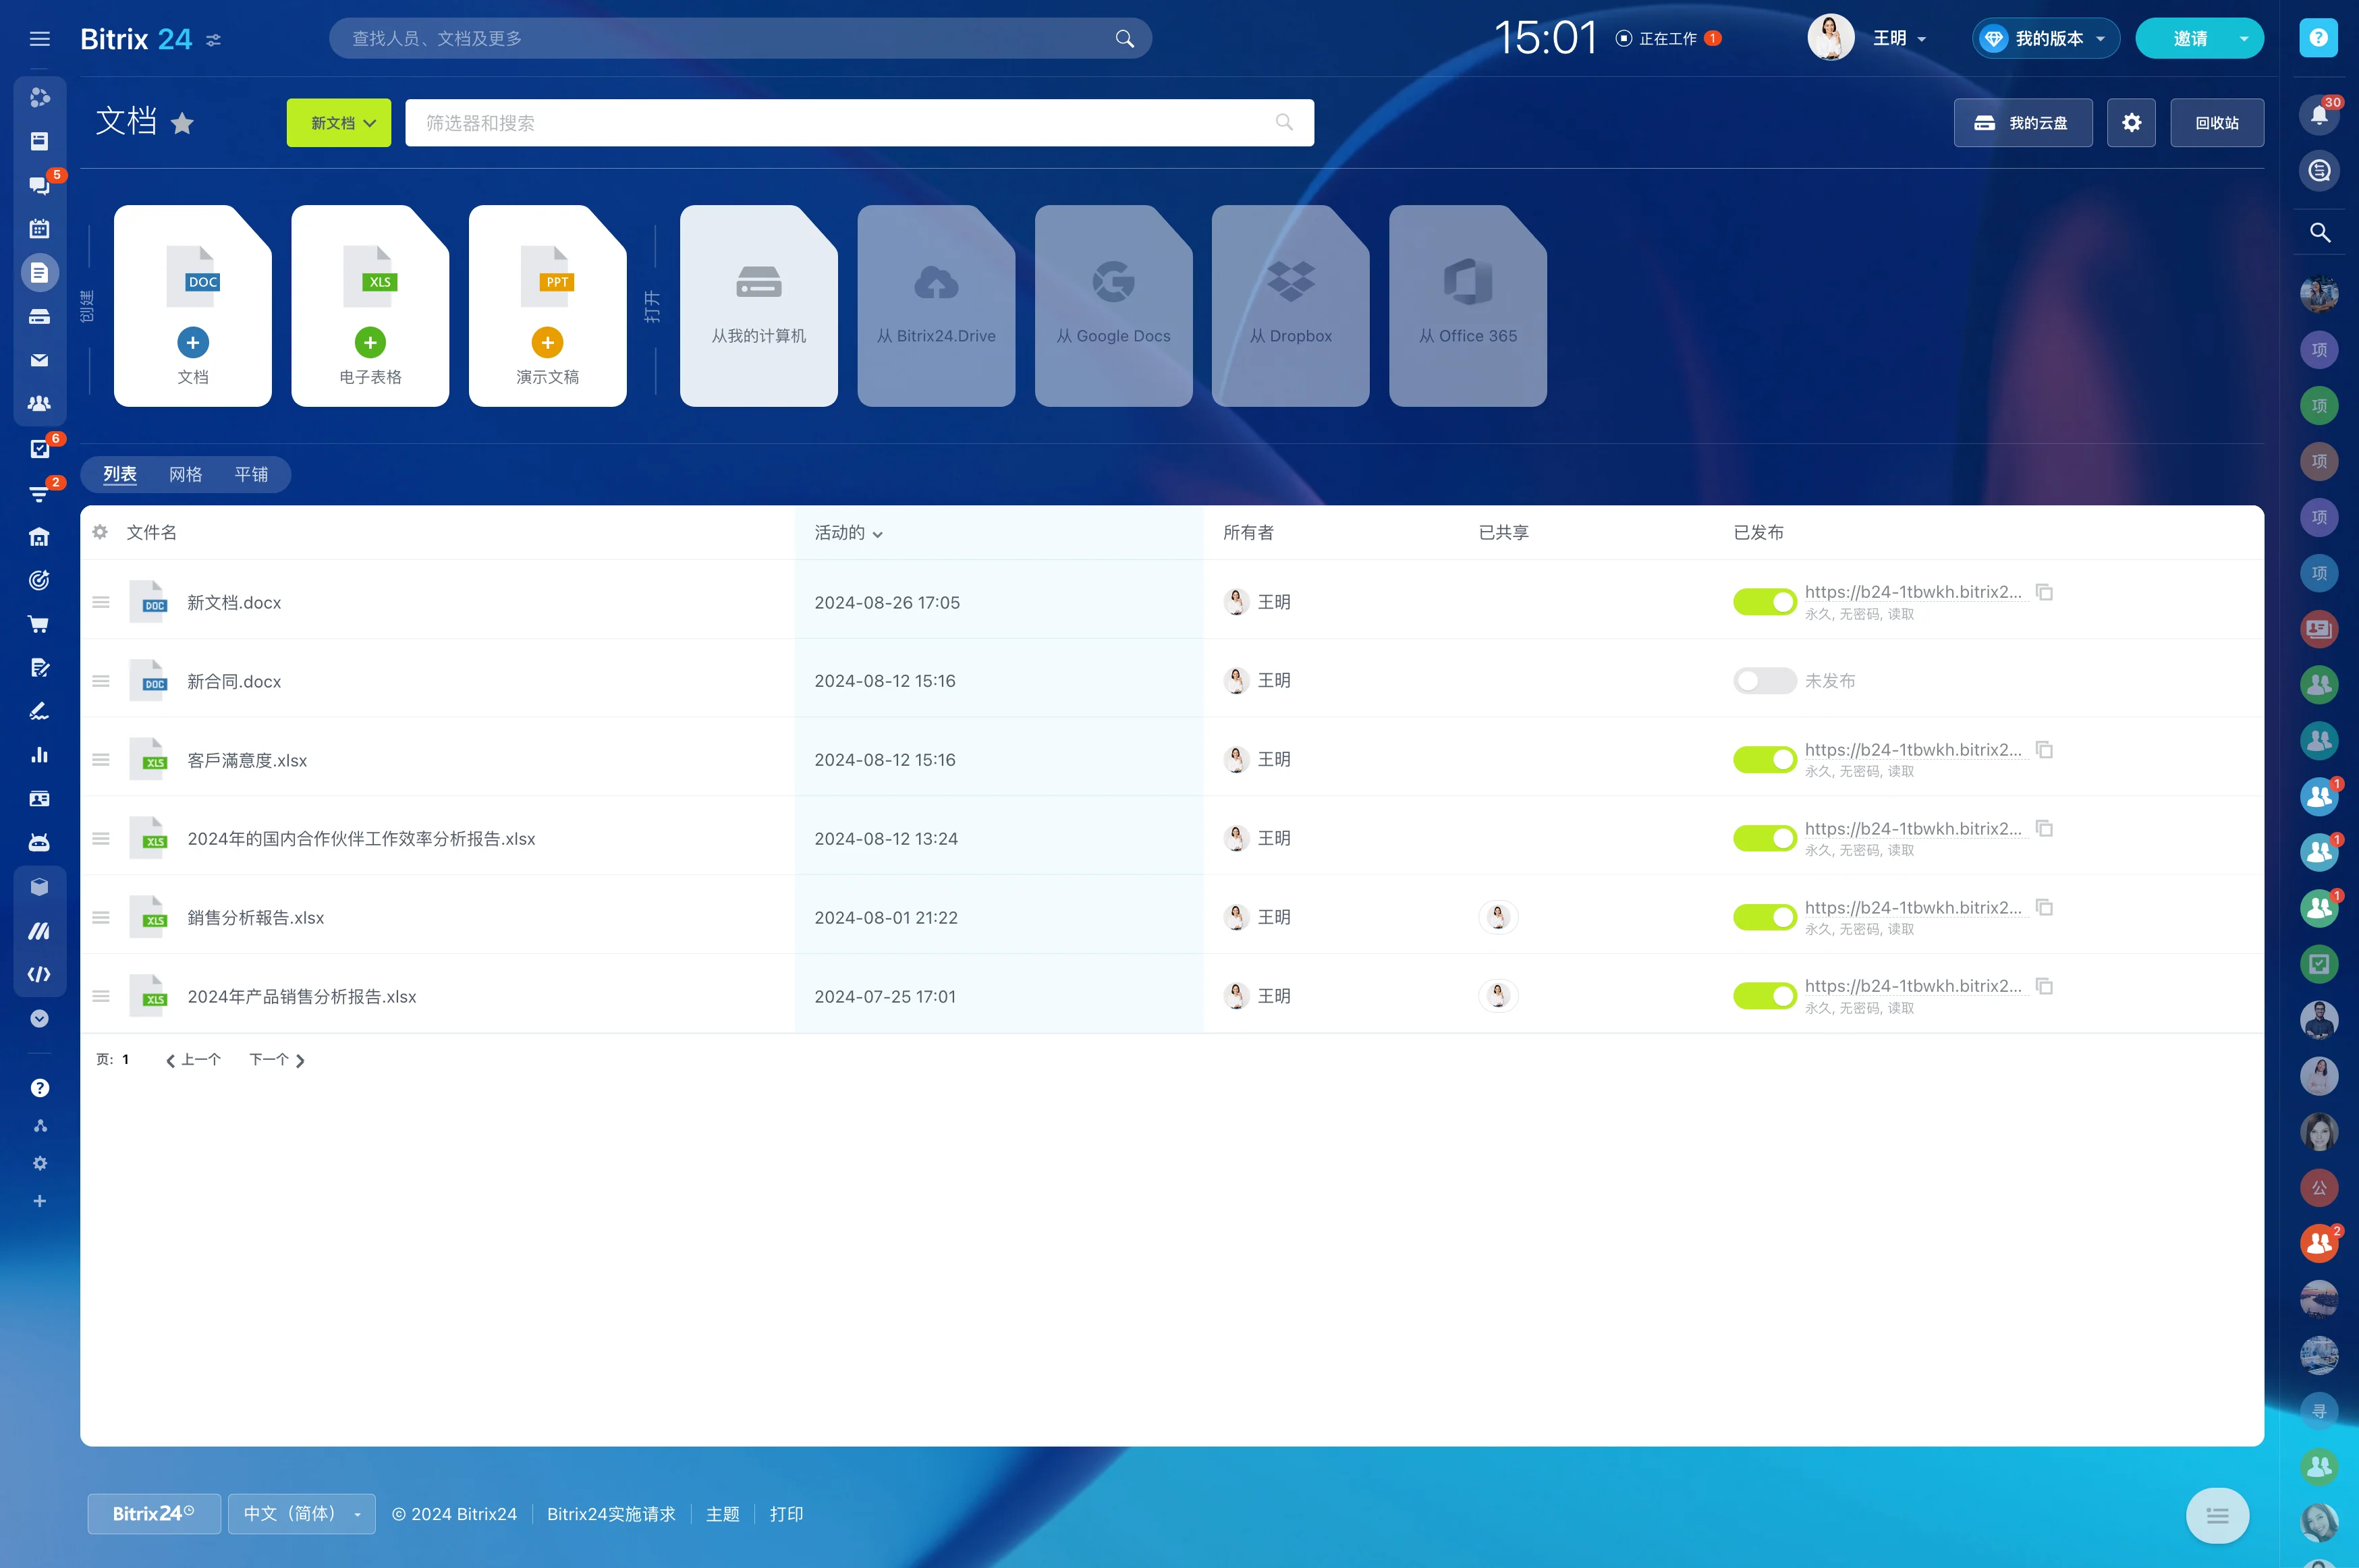The width and height of the screenshot is (2359, 1568).
Task: Open the calendar icon in left sidebar
Action: tap(40, 229)
